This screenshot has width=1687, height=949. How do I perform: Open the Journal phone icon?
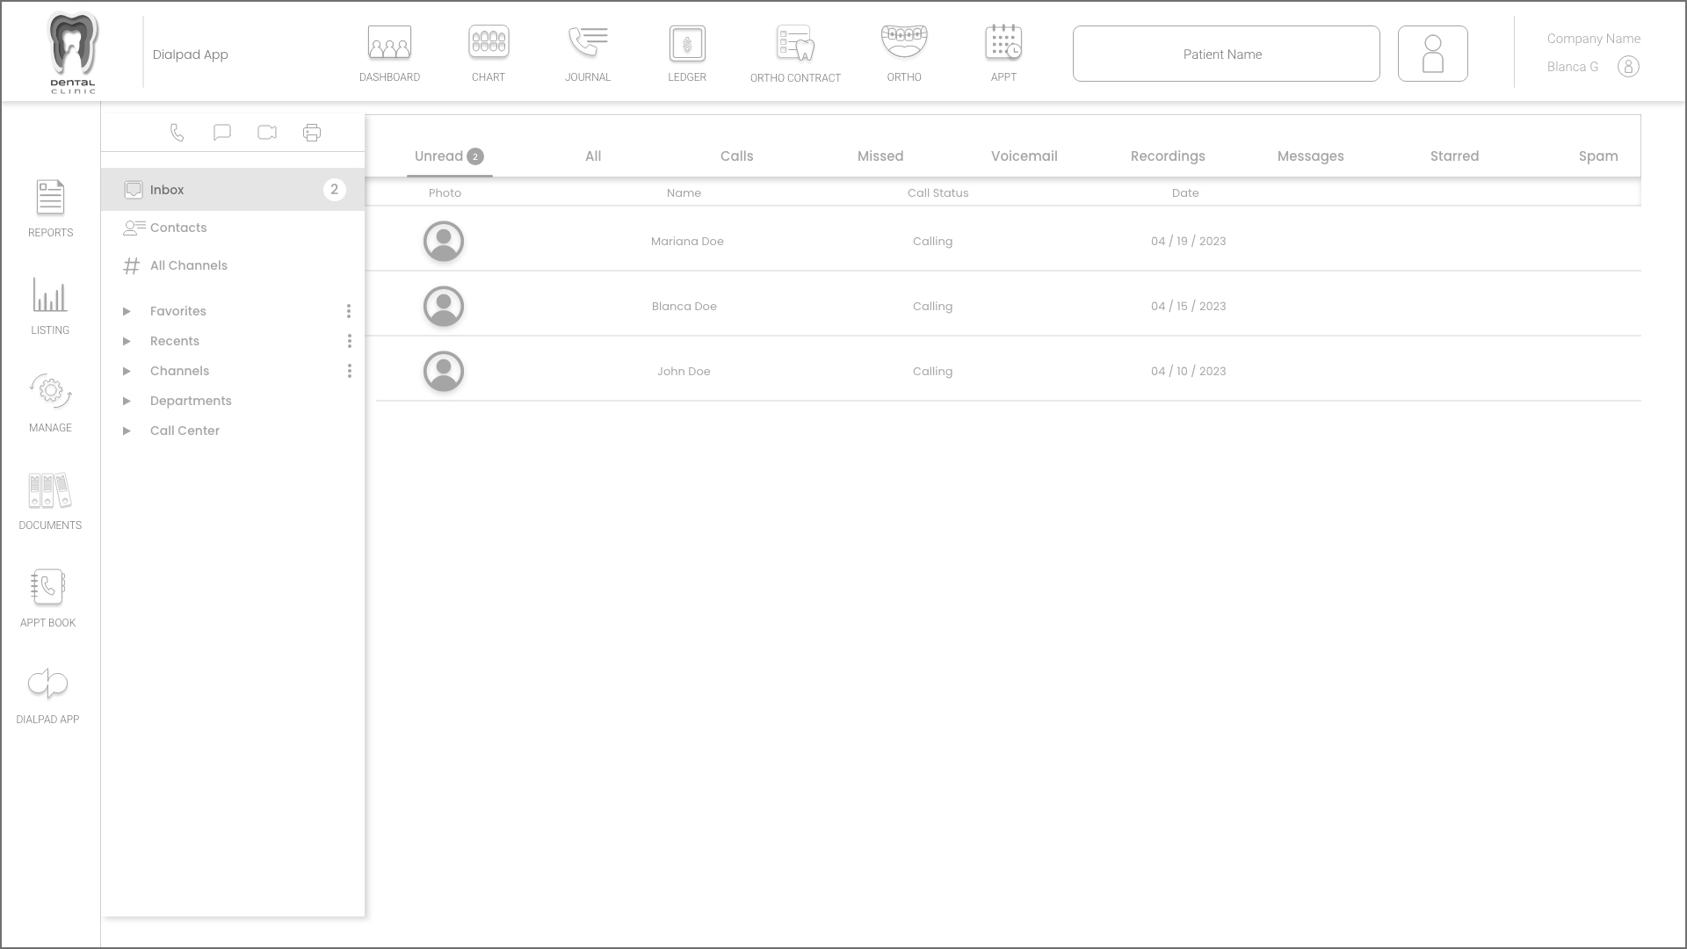(588, 42)
